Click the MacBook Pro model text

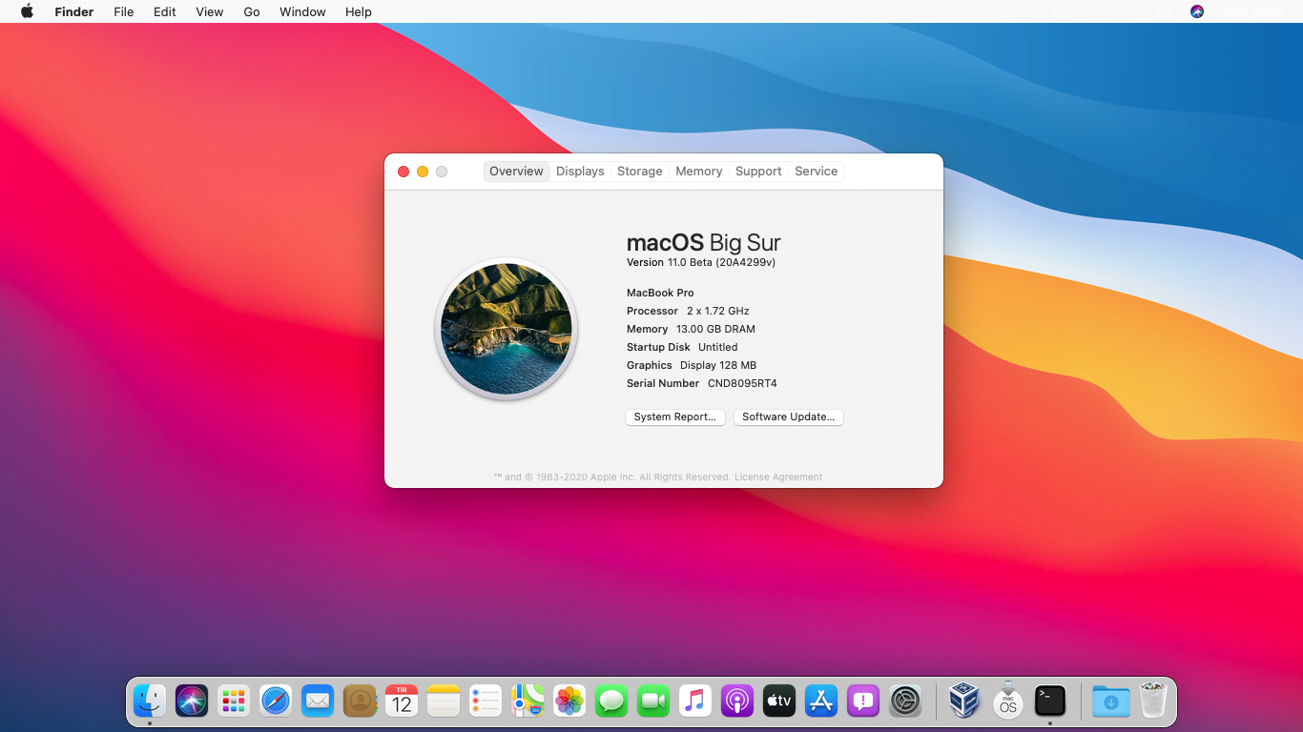[x=660, y=293]
